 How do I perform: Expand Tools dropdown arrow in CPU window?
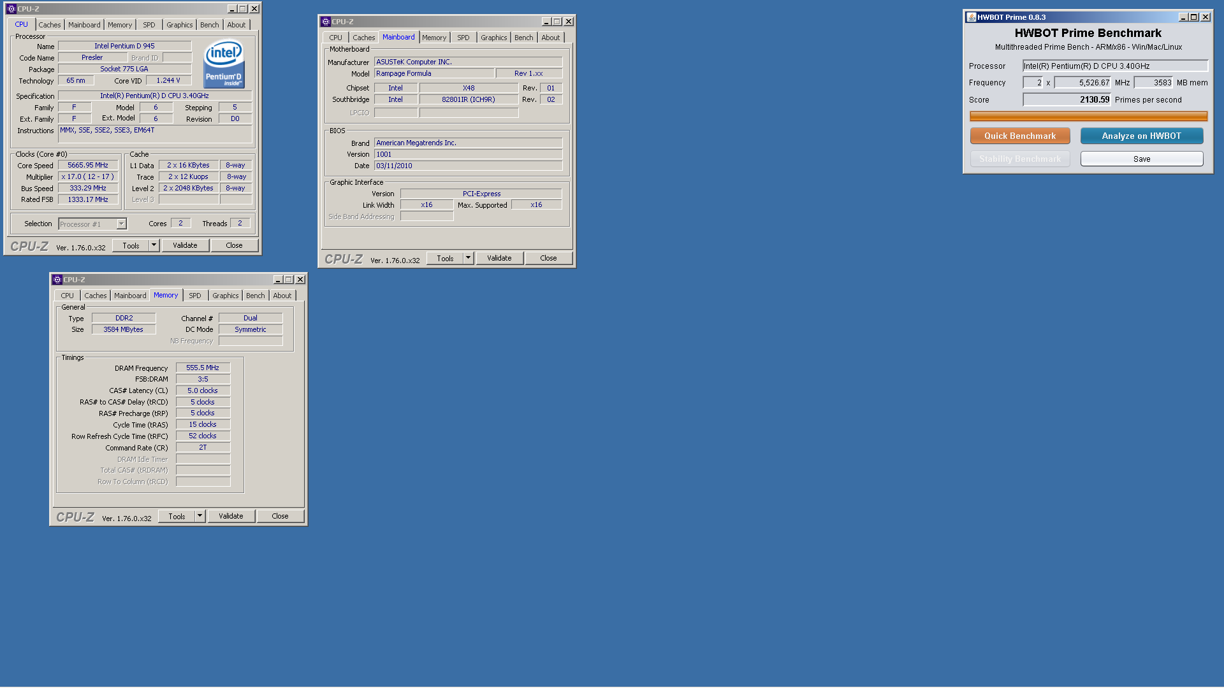pyautogui.click(x=154, y=245)
